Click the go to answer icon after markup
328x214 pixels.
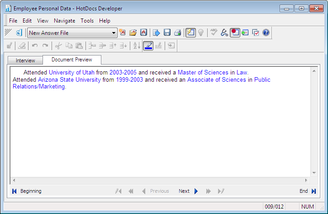point(171,46)
